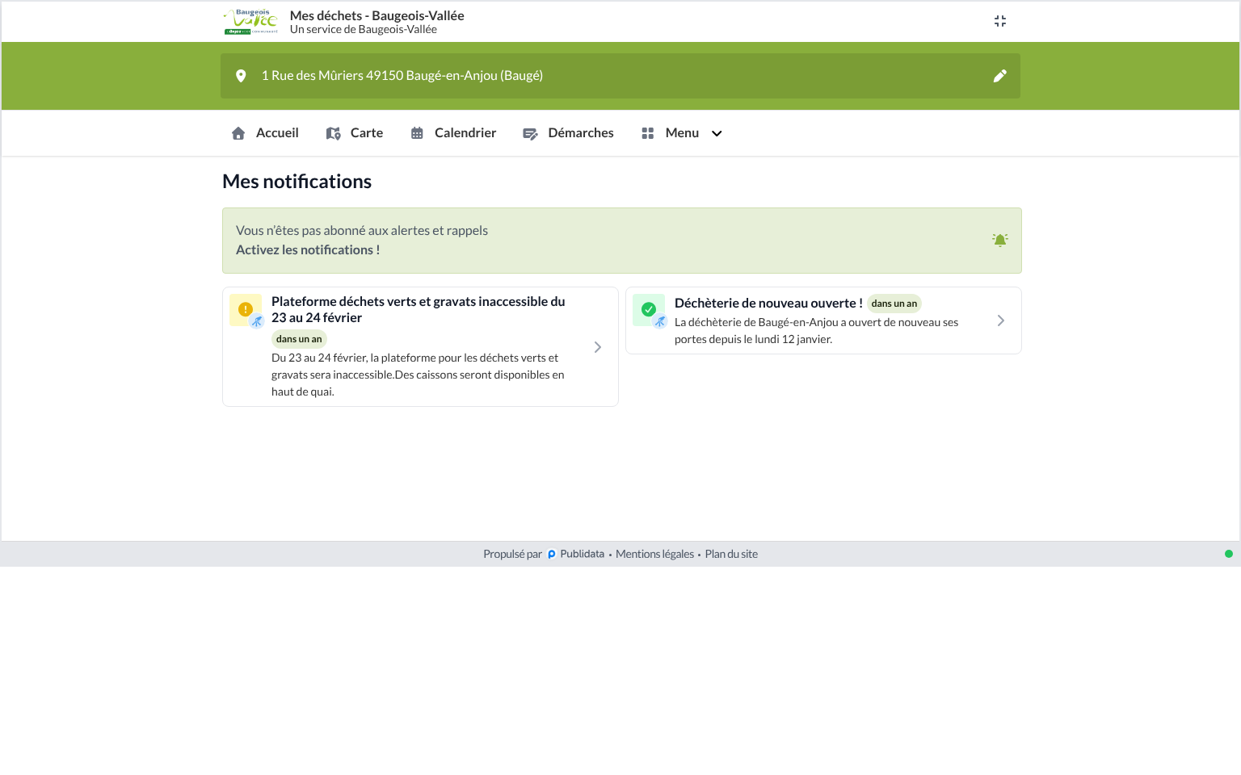Go to the Accueil tab

(265, 133)
